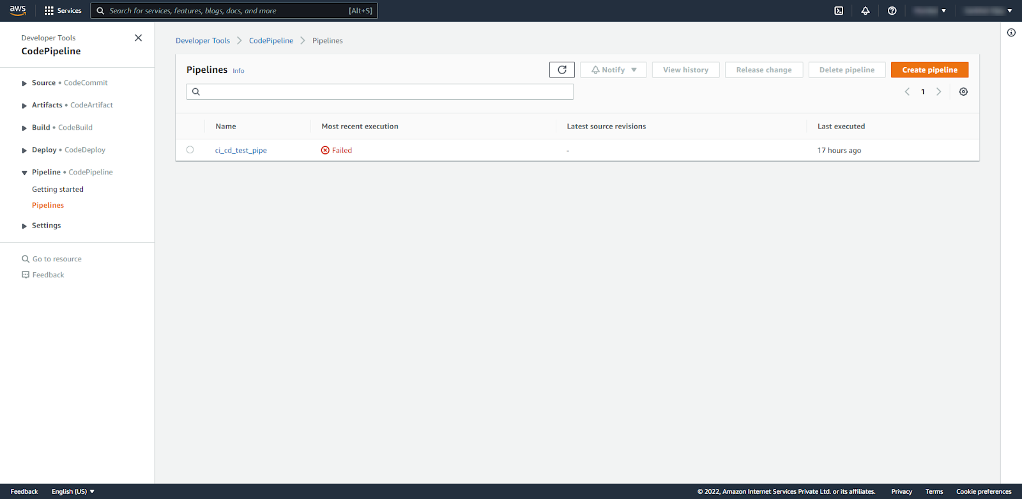The height and width of the screenshot is (499, 1022).
Task: Open the help question mark icon
Action: tap(892, 11)
